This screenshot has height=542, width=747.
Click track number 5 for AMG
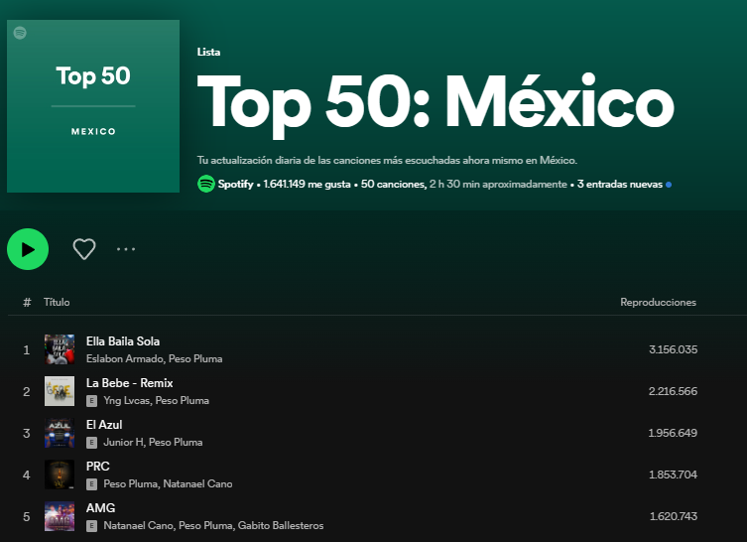(27, 517)
